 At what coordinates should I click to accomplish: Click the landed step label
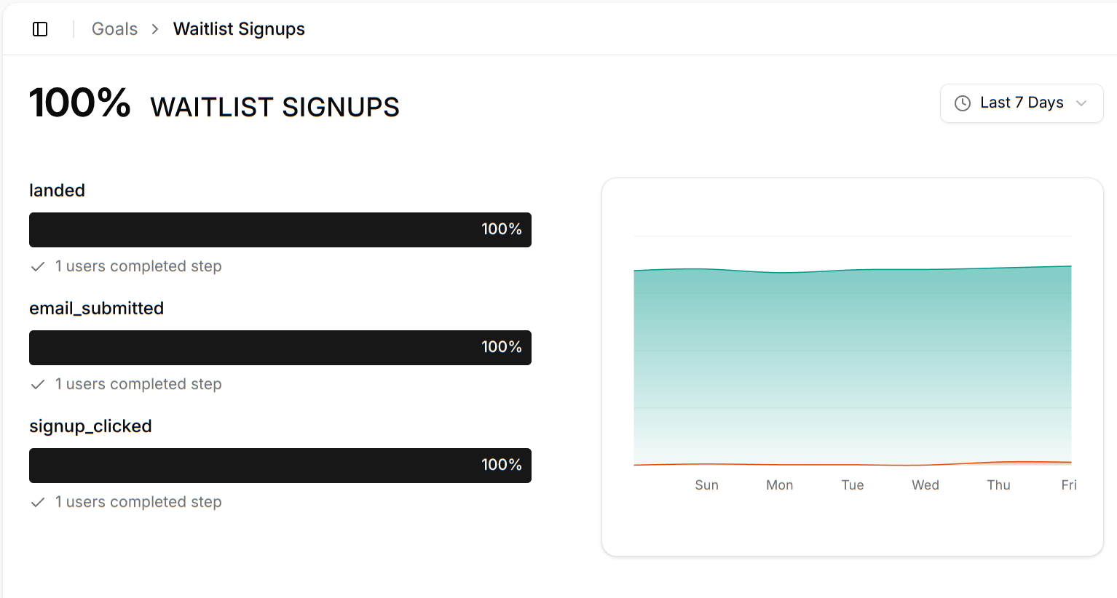pos(57,191)
